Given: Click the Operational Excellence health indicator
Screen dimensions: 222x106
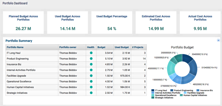Looking at the screenshot, I should [91, 82].
